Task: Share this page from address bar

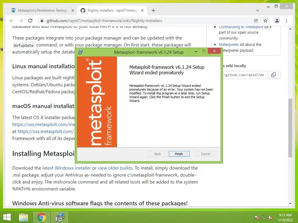Action: 256,21
